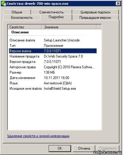Select the Дата изменения row
This screenshot has height=155, width=123.
tap(53, 78)
